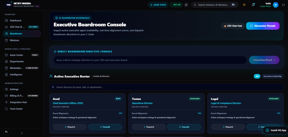Toggle the MIC ON switch
The image size is (288, 137).
176,5
